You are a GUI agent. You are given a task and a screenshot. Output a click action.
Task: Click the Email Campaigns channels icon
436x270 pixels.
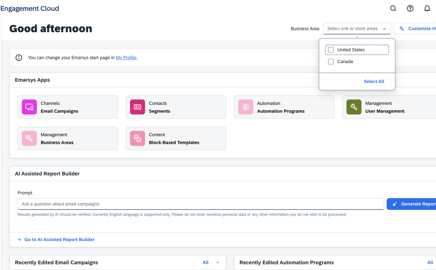click(29, 107)
